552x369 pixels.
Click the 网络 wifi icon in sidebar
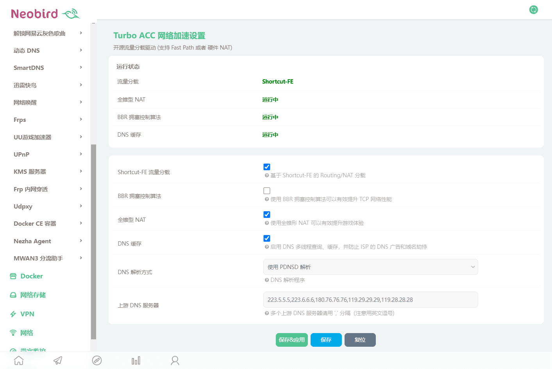click(x=13, y=333)
